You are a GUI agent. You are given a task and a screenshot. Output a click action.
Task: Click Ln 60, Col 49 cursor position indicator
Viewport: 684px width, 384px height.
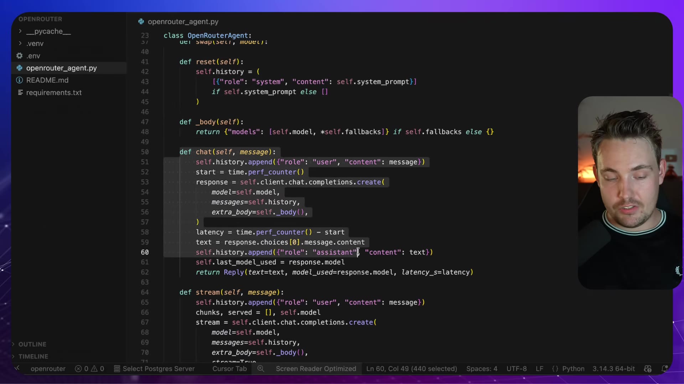(411, 369)
